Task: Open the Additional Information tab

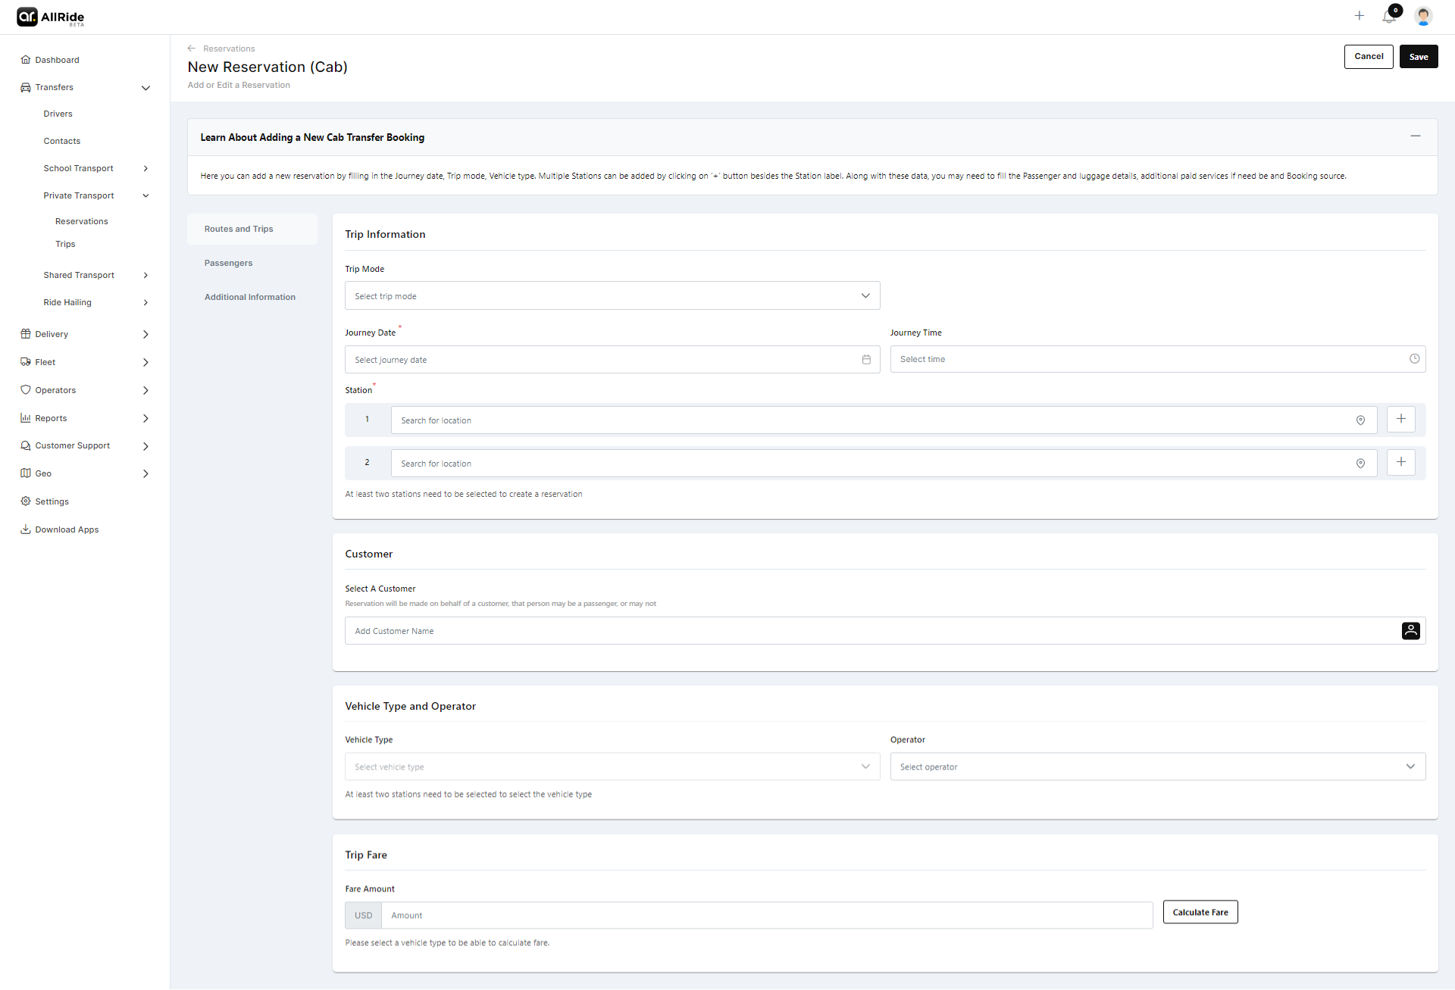Action: (249, 297)
